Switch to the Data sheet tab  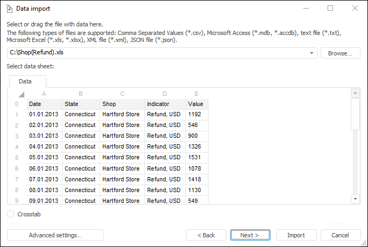pos(25,81)
